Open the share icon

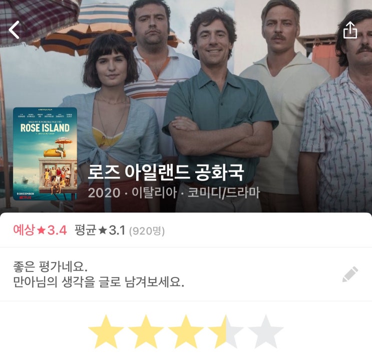coord(350,30)
